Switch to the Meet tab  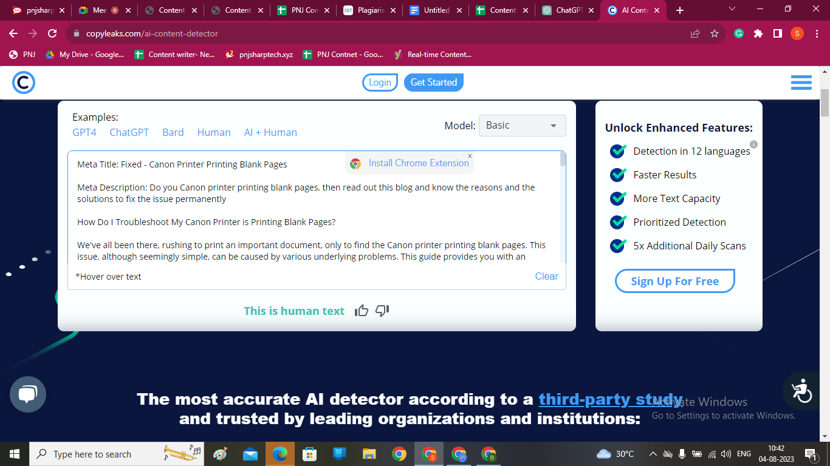(105, 10)
